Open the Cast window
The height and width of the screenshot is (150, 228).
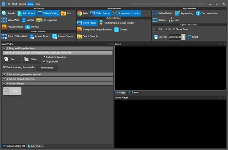174,20
